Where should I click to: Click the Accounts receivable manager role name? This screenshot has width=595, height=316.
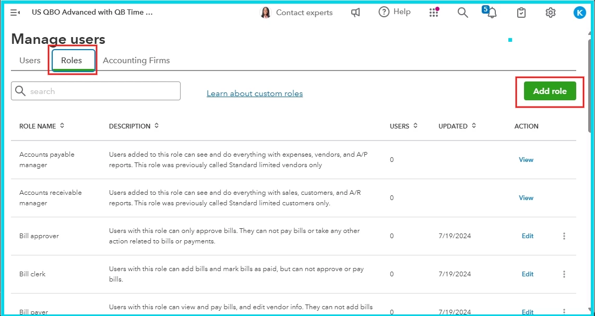click(51, 198)
